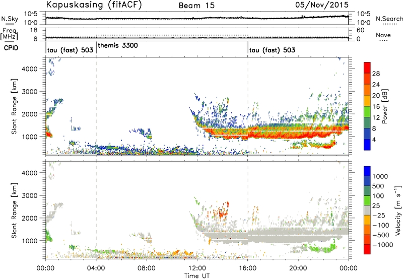This screenshot has width=403, height=279.
Task: Click the '04:00' time axis label
Action: [96, 268]
